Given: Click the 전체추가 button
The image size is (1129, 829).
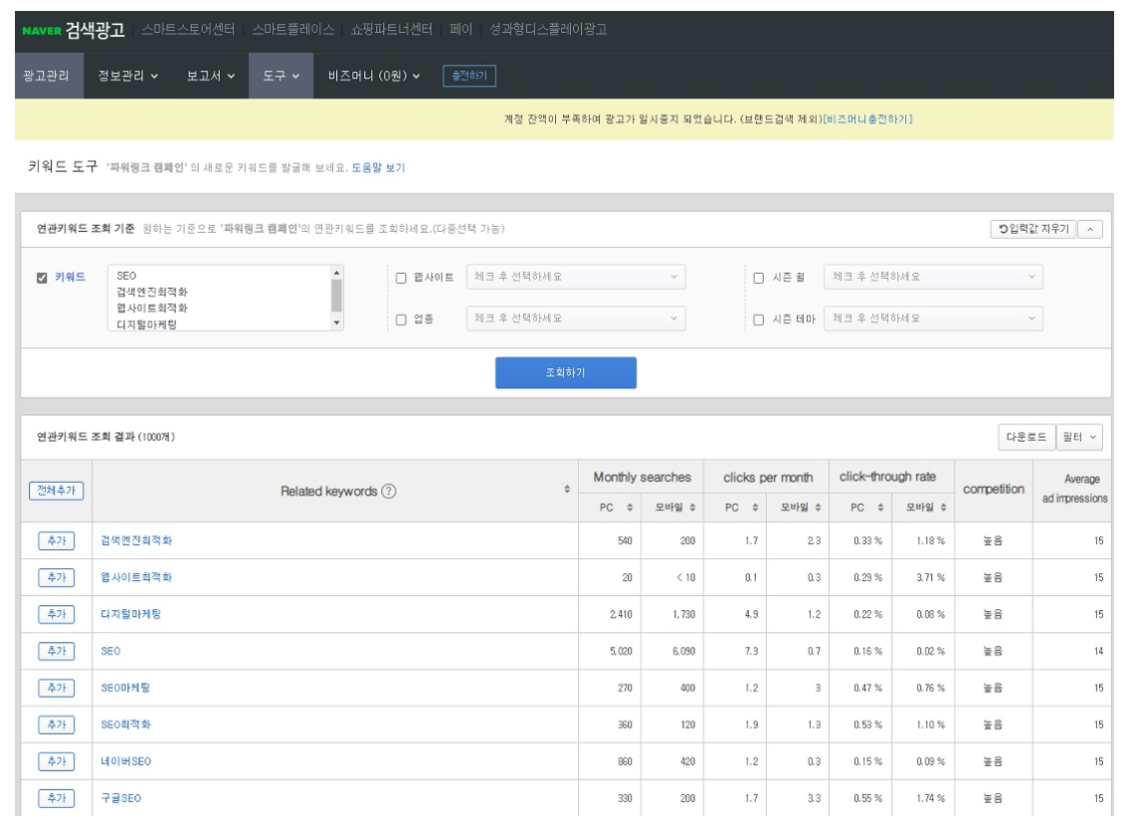Looking at the screenshot, I should (x=56, y=491).
